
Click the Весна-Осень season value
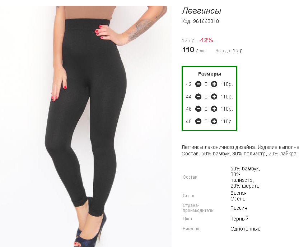tap(238, 196)
